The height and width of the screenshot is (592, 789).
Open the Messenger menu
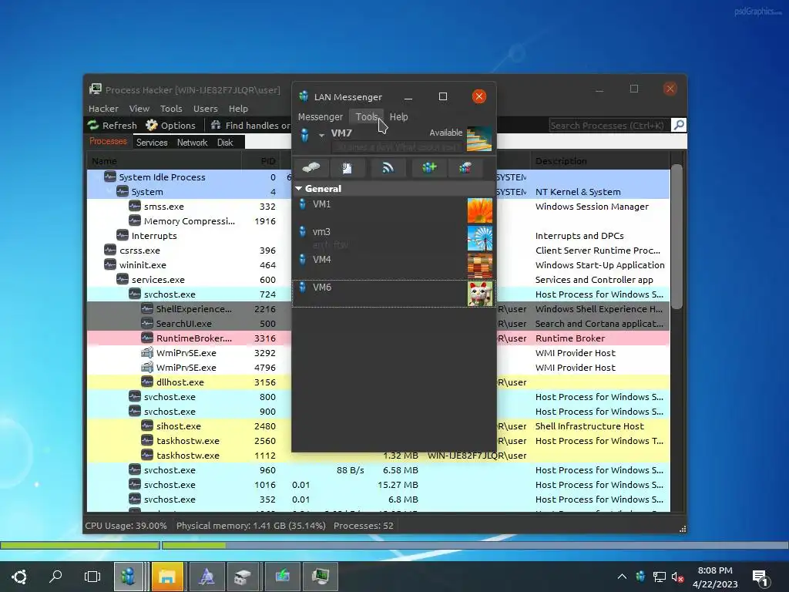pos(320,117)
